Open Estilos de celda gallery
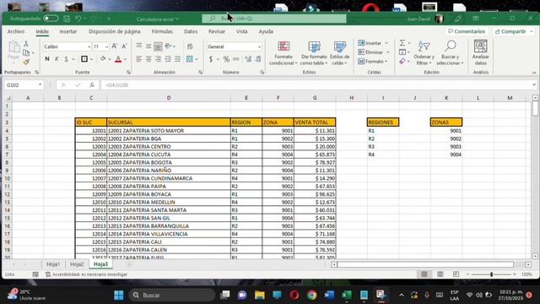The height and width of the screenshot is (304, 540). click(339, 53)
